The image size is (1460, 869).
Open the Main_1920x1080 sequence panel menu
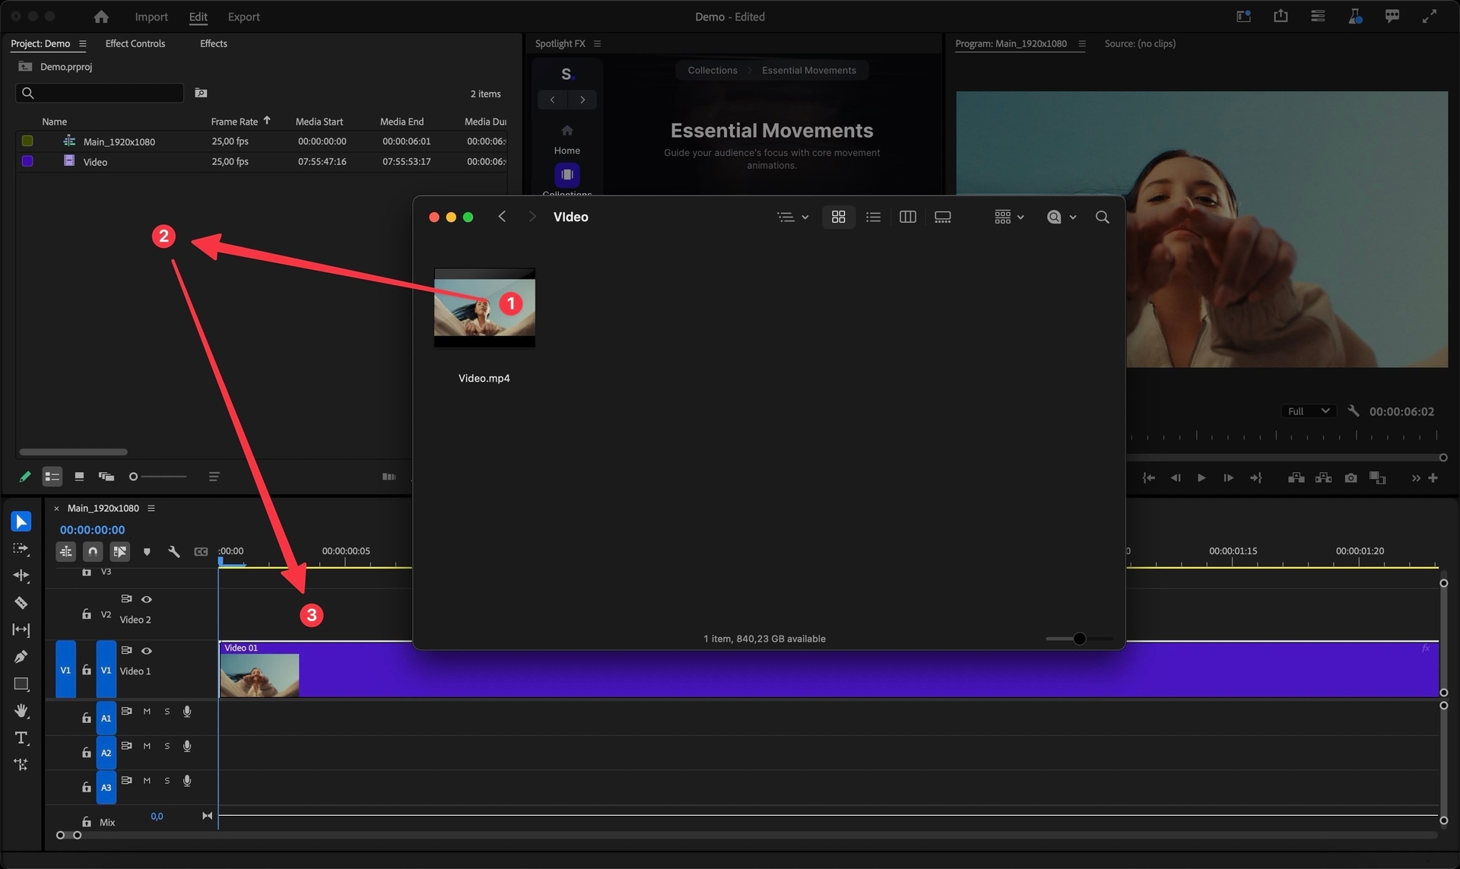click(x=151, y=508)
